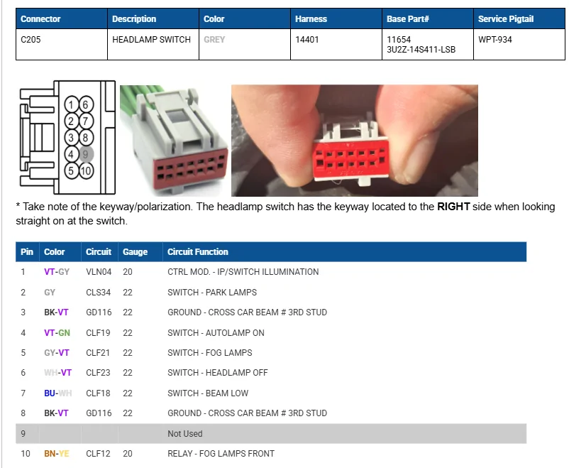
Task: Click pin 10 circle in connector diagram
Action: (86, 170)
